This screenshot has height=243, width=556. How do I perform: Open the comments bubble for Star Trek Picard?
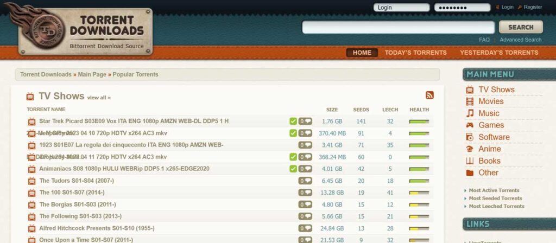pyautogui.click(x=305, y=121)
